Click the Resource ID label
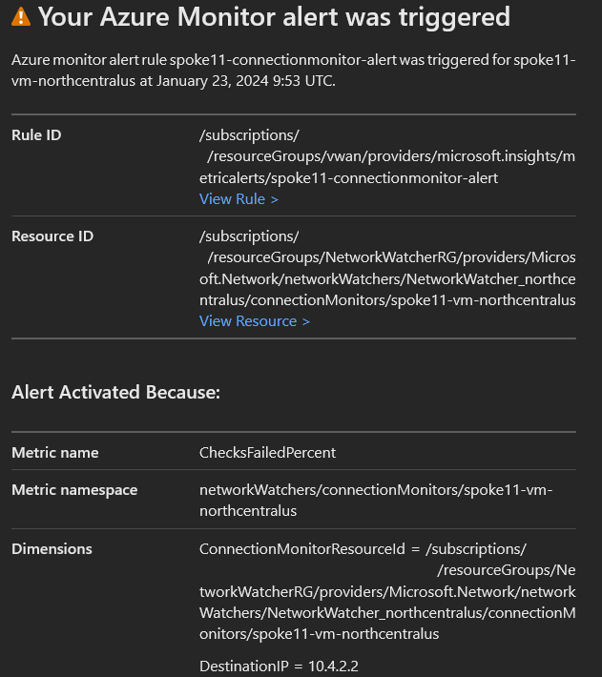The image size is (602, 677). (x=52, y=236)
